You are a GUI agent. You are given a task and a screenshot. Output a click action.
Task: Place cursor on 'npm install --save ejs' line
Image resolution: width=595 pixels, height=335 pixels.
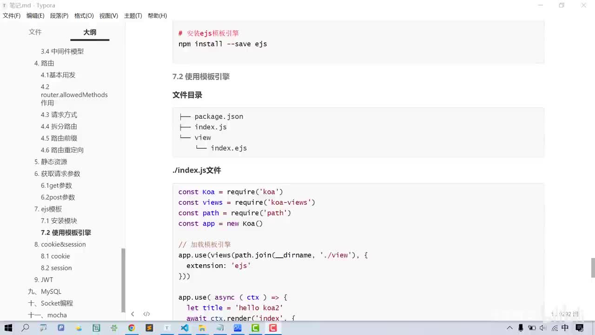pos(223,44)
